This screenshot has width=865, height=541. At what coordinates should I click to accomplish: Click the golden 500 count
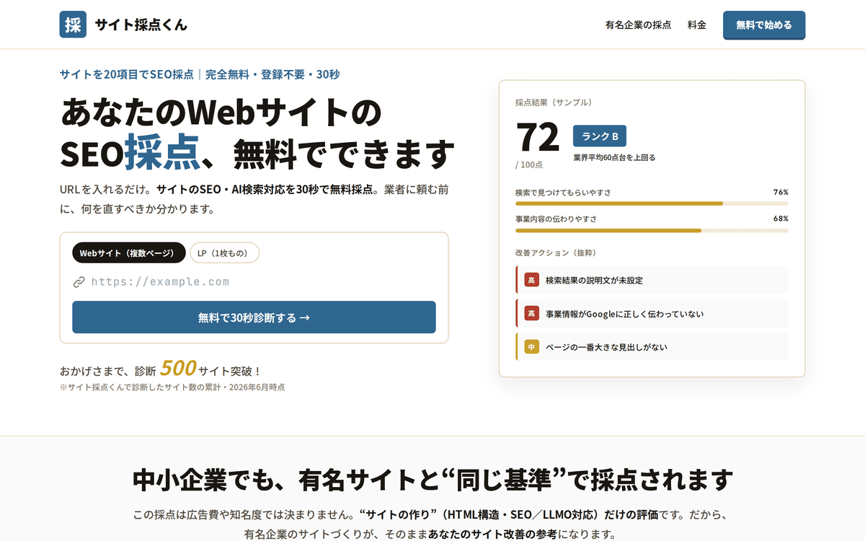pos(178,369)
